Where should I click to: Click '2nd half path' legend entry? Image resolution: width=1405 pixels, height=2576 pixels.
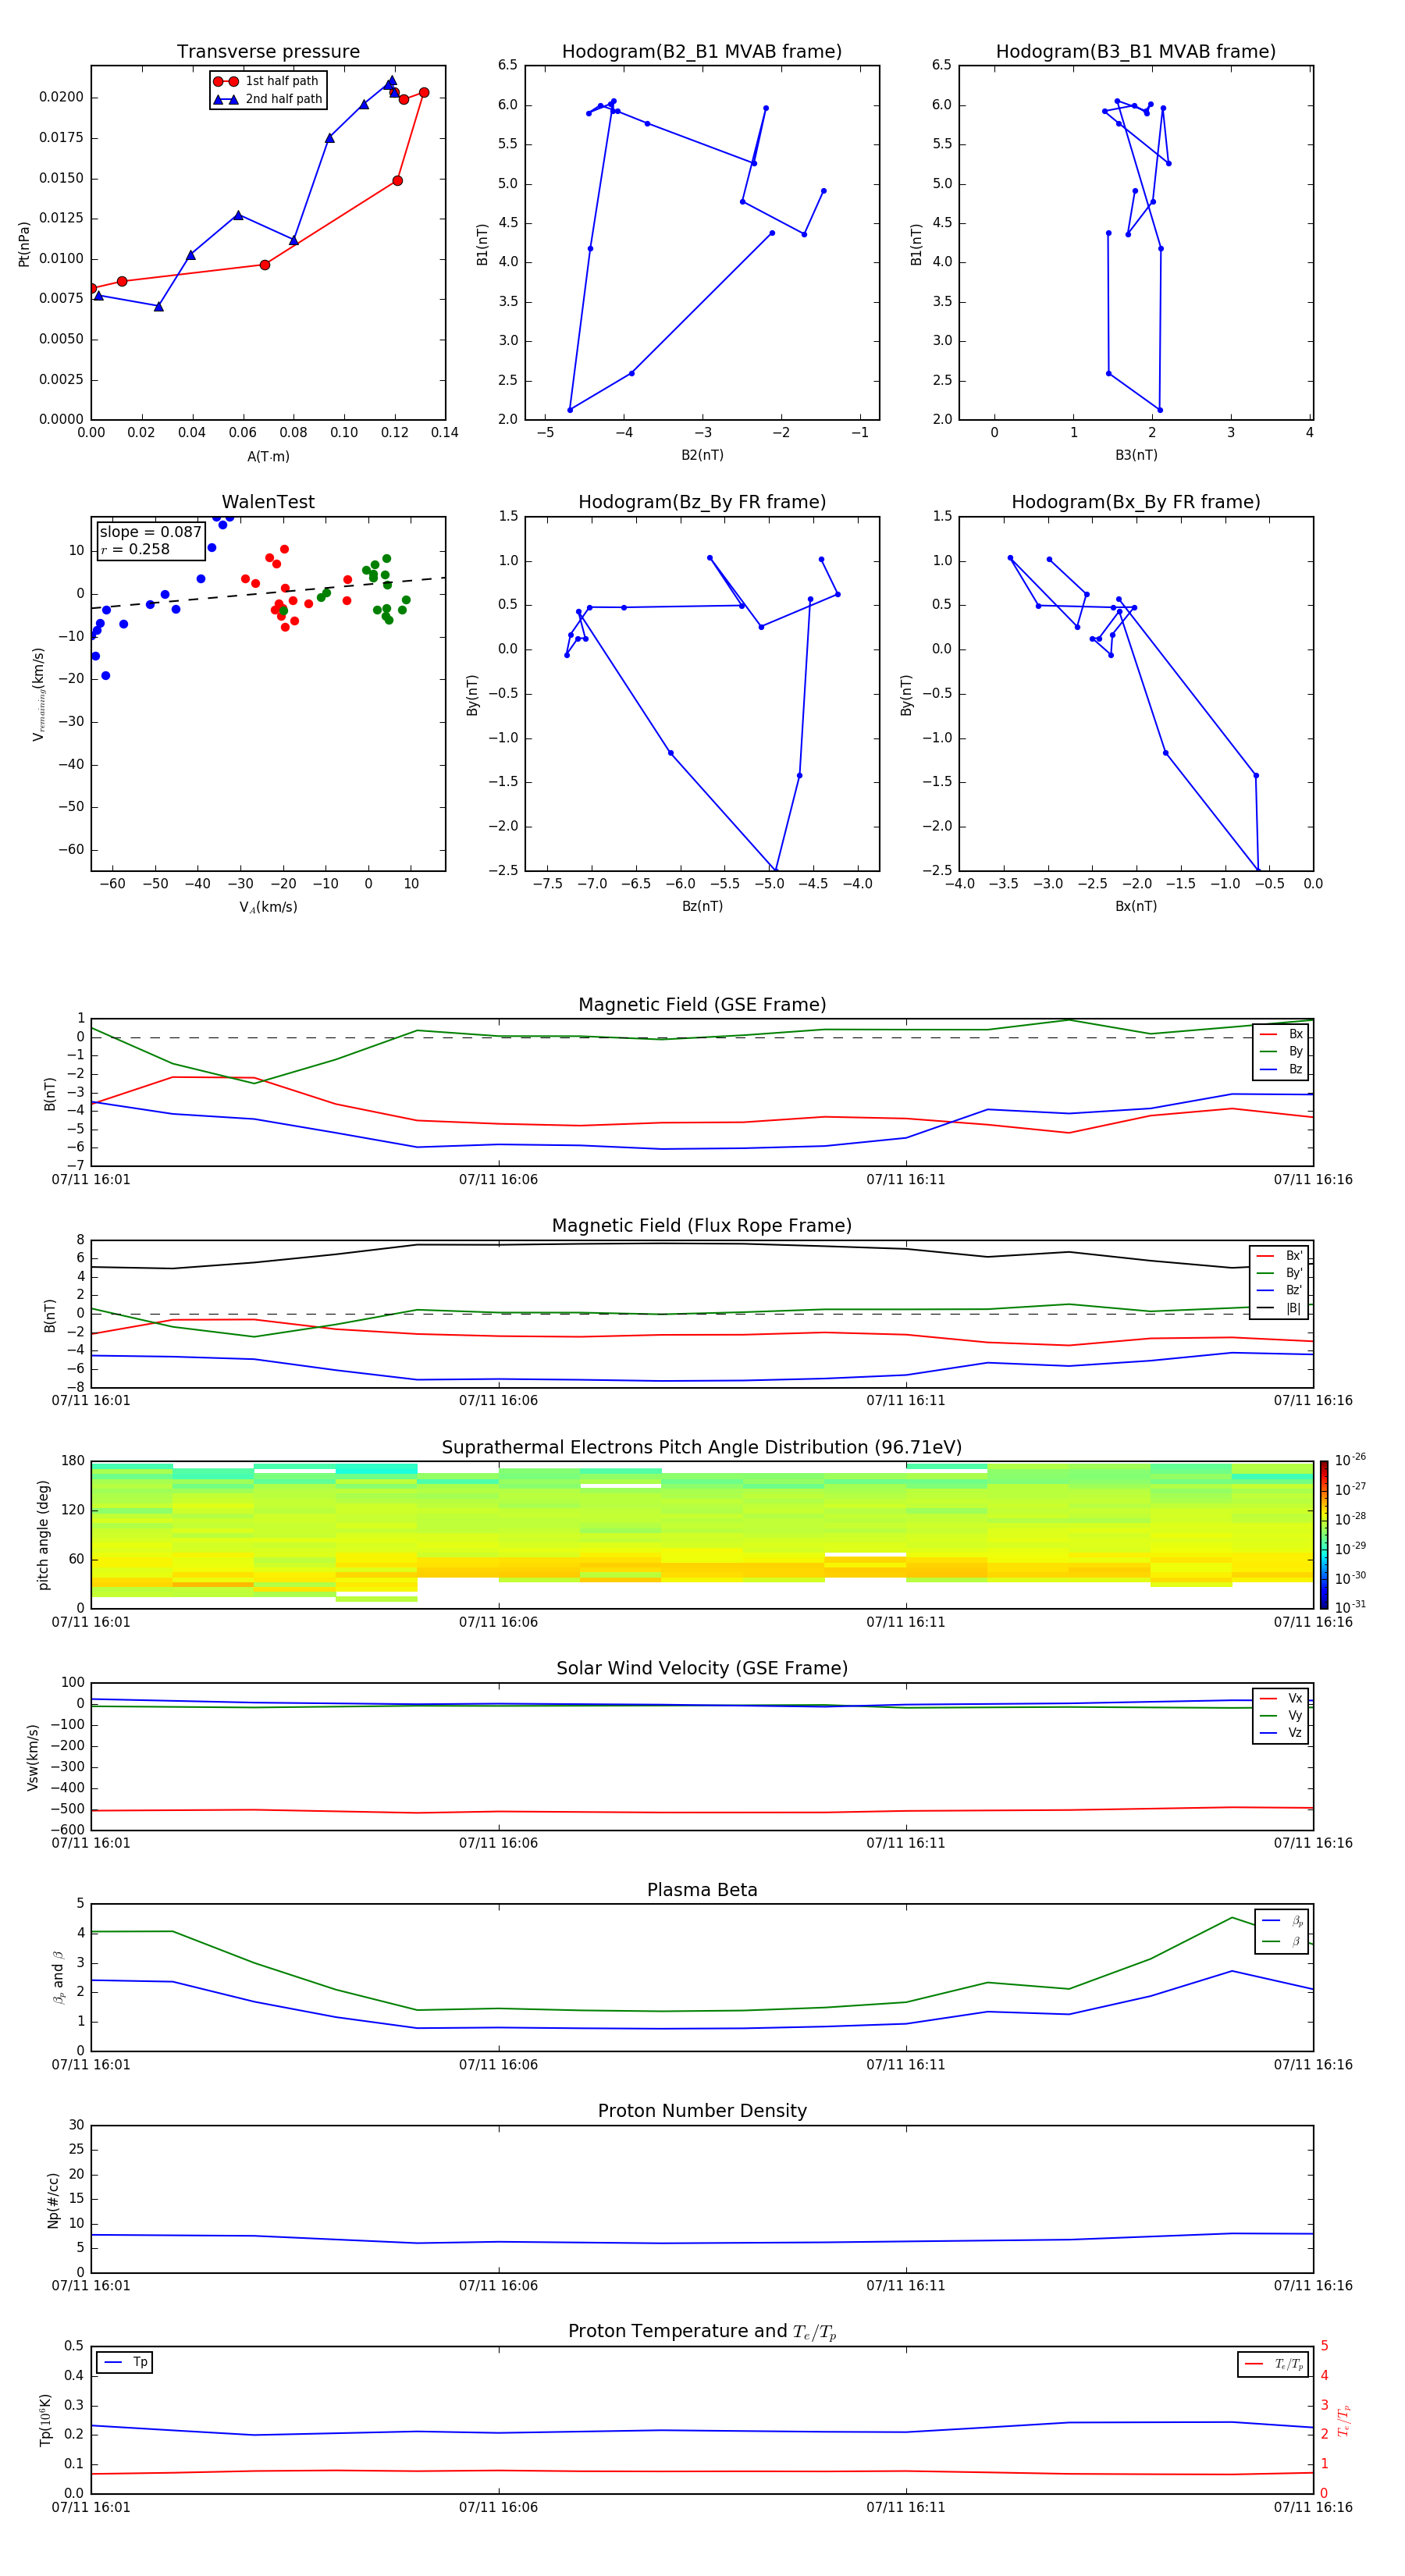click(x=268, y=99)
